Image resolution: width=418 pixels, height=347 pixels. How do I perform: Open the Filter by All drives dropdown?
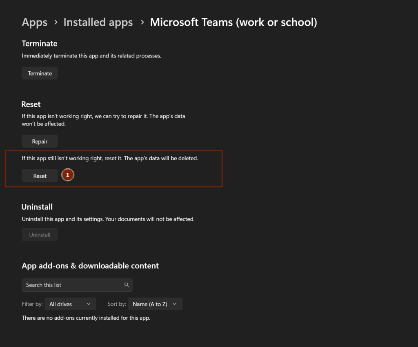(x=70, y=304)
